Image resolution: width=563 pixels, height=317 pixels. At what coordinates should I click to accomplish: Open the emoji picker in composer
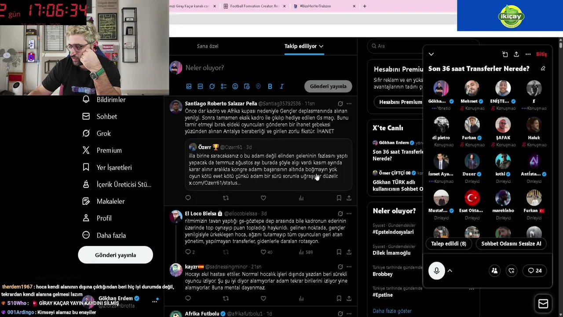click(235, 86)
